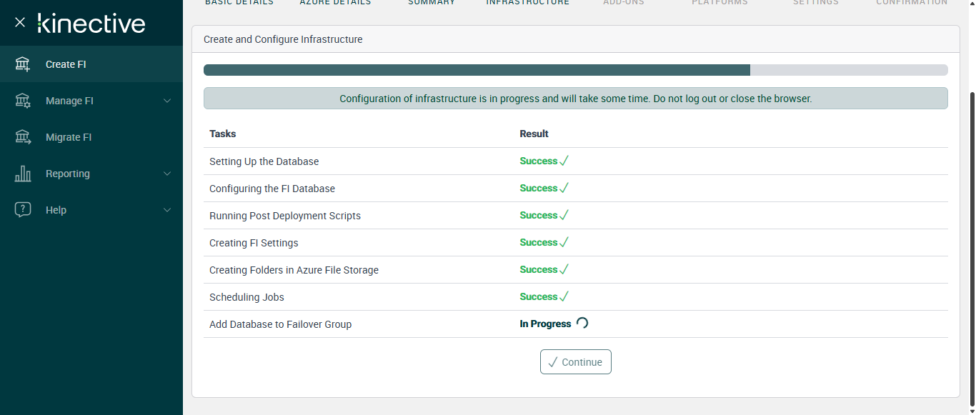Click the Migrate FI bank-arrow icon
Image resolution: width=976 pixels, height=415 pixels.
click(23, 137)
